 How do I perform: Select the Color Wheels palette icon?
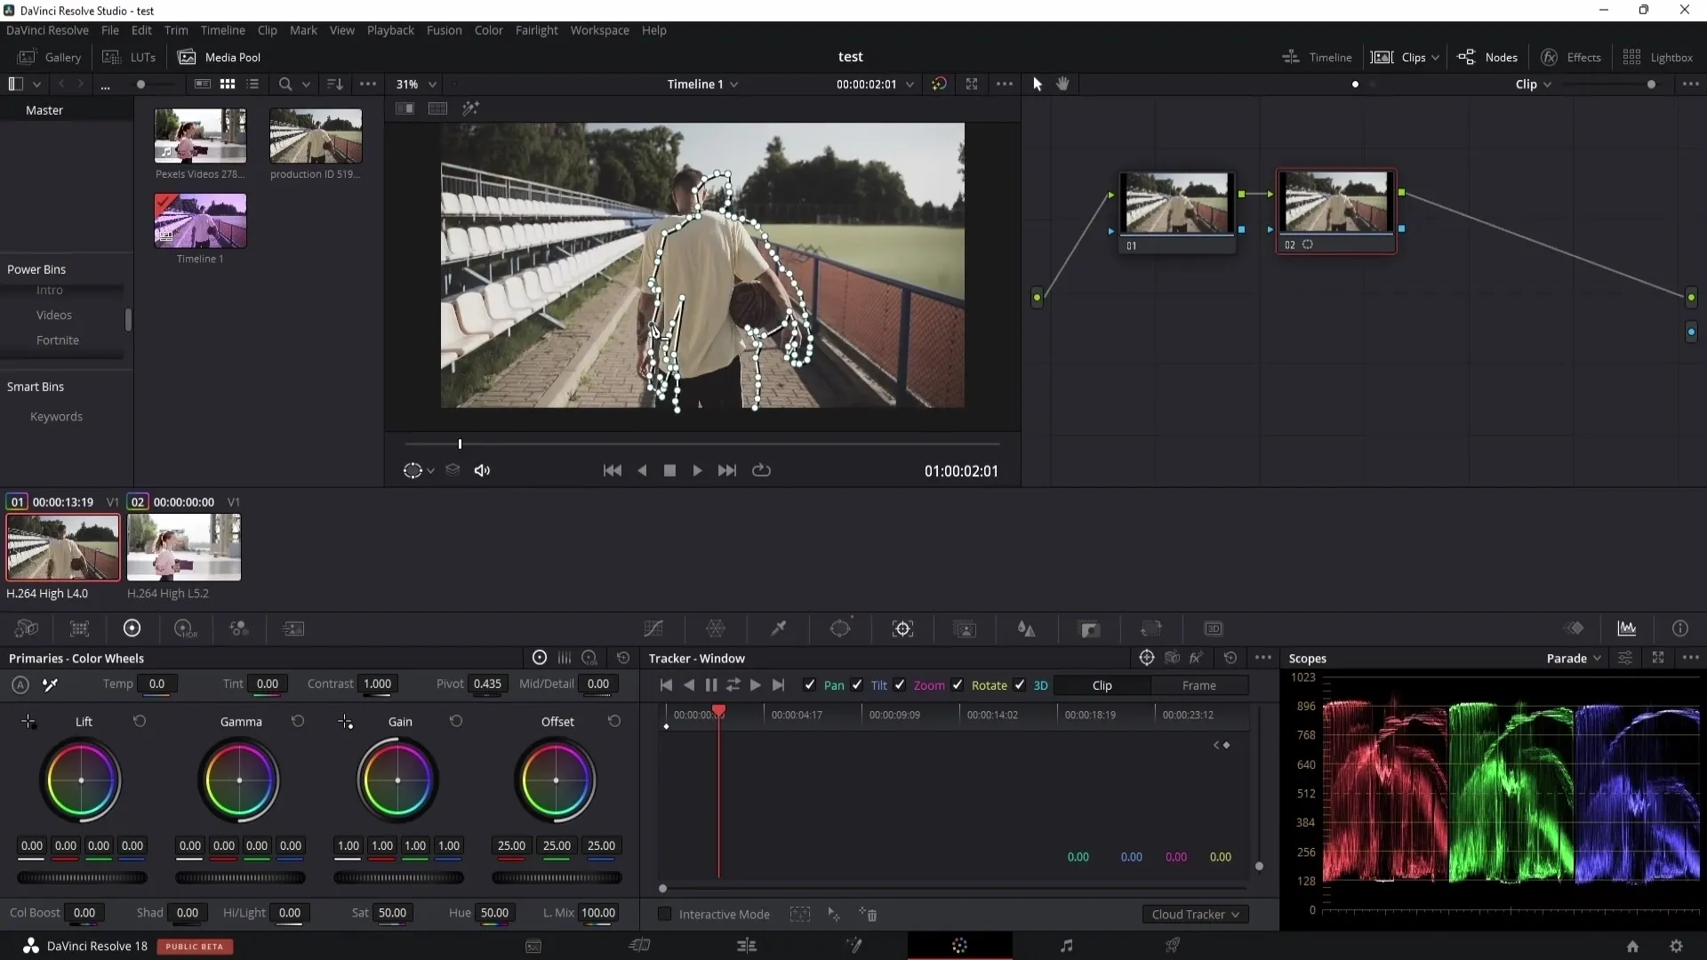(132, 628)
